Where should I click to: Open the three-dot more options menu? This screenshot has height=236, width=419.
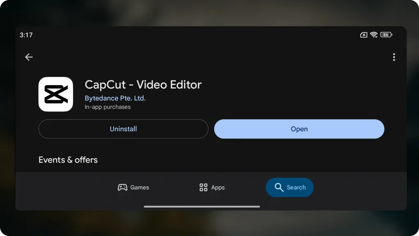click(x=394, y=57)
